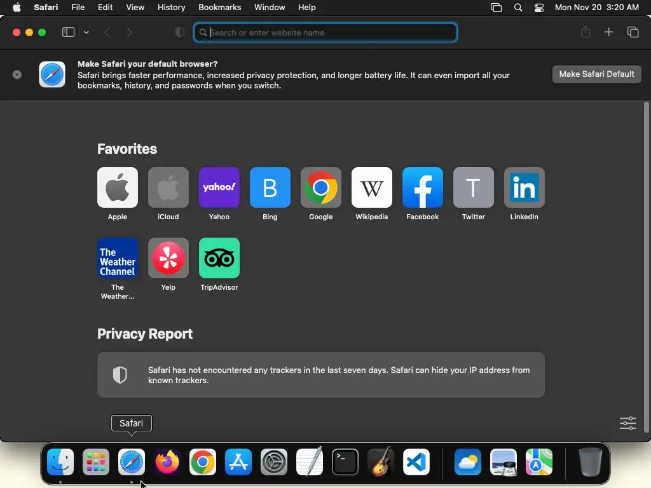651x488 pixels.
Task: Open the File menu
Action: 78,8
